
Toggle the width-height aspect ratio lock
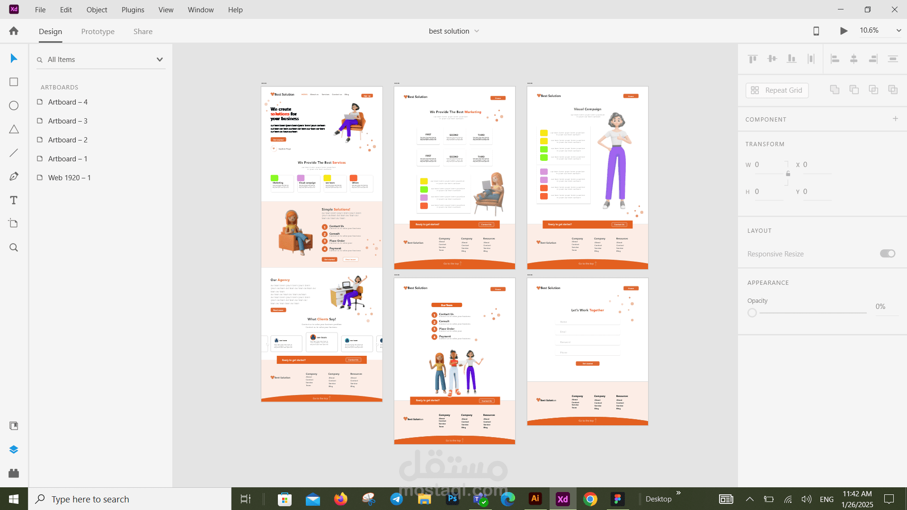(x=788, y=173)
